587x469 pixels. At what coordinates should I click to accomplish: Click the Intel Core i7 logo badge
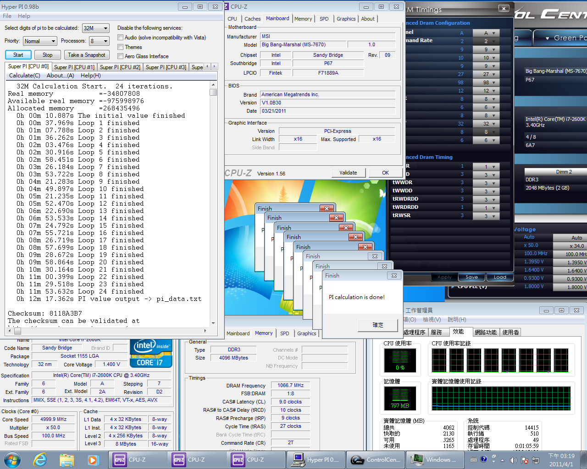click(151, 353)
